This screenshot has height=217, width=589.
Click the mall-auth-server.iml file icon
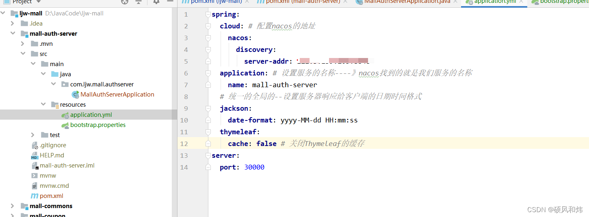tap(35, 165)
